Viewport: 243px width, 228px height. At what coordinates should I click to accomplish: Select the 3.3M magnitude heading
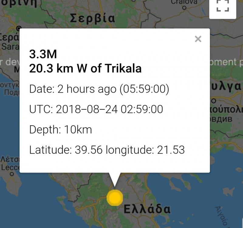tap(43, 54)
